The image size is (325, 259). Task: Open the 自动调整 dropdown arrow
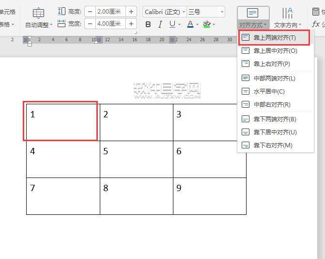click(51, 25)
